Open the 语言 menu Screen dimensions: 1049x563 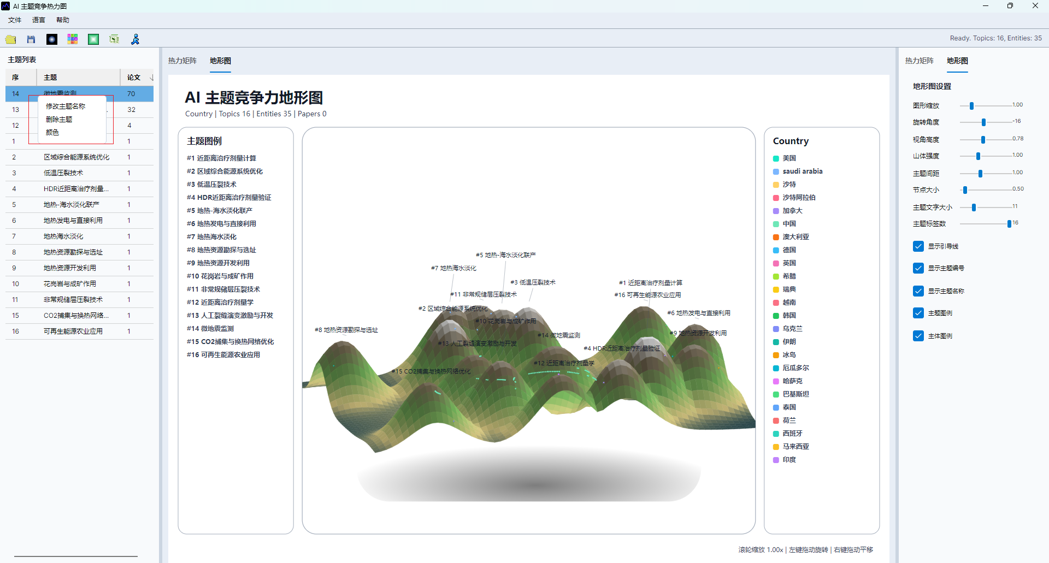point(39,20)
